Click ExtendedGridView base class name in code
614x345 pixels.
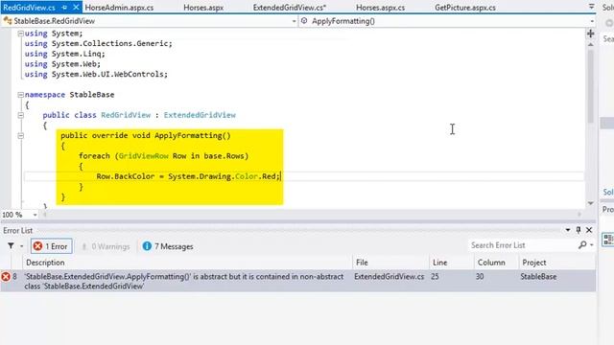click(x=200, y=115)
